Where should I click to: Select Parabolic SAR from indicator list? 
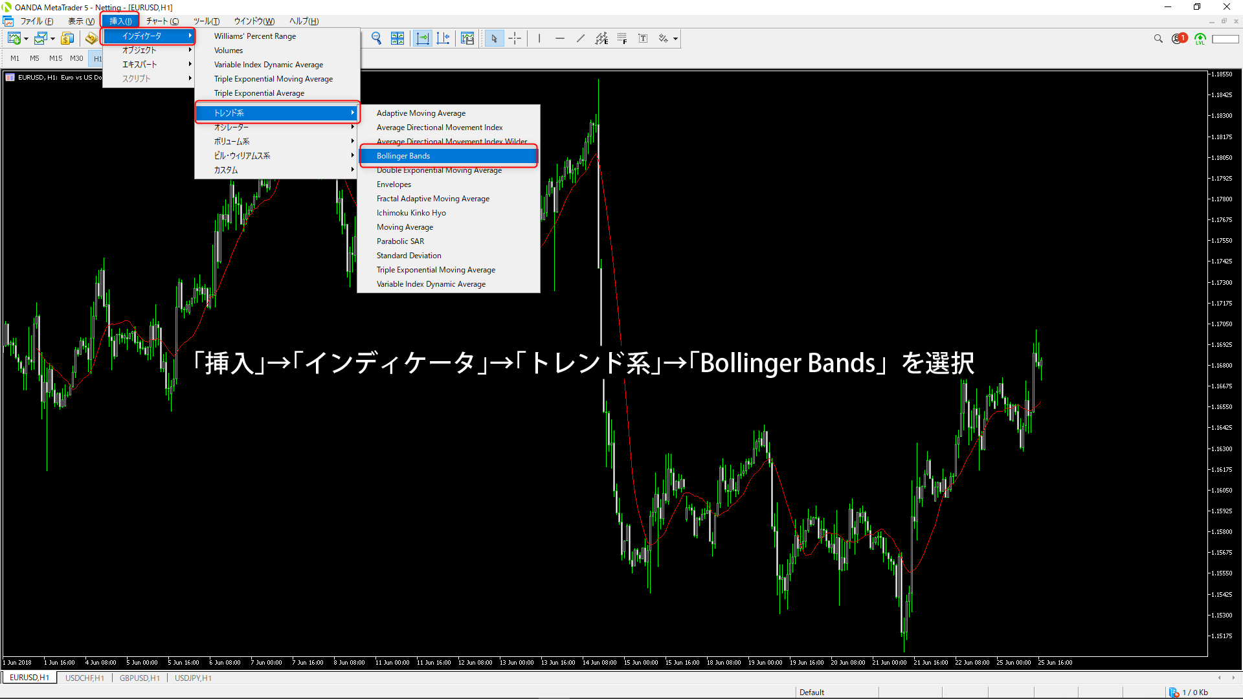click(400, 241)
